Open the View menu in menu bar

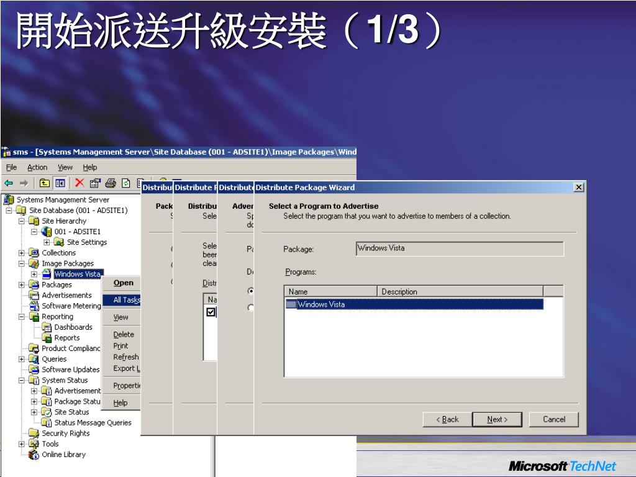click(x=65, y=167)
